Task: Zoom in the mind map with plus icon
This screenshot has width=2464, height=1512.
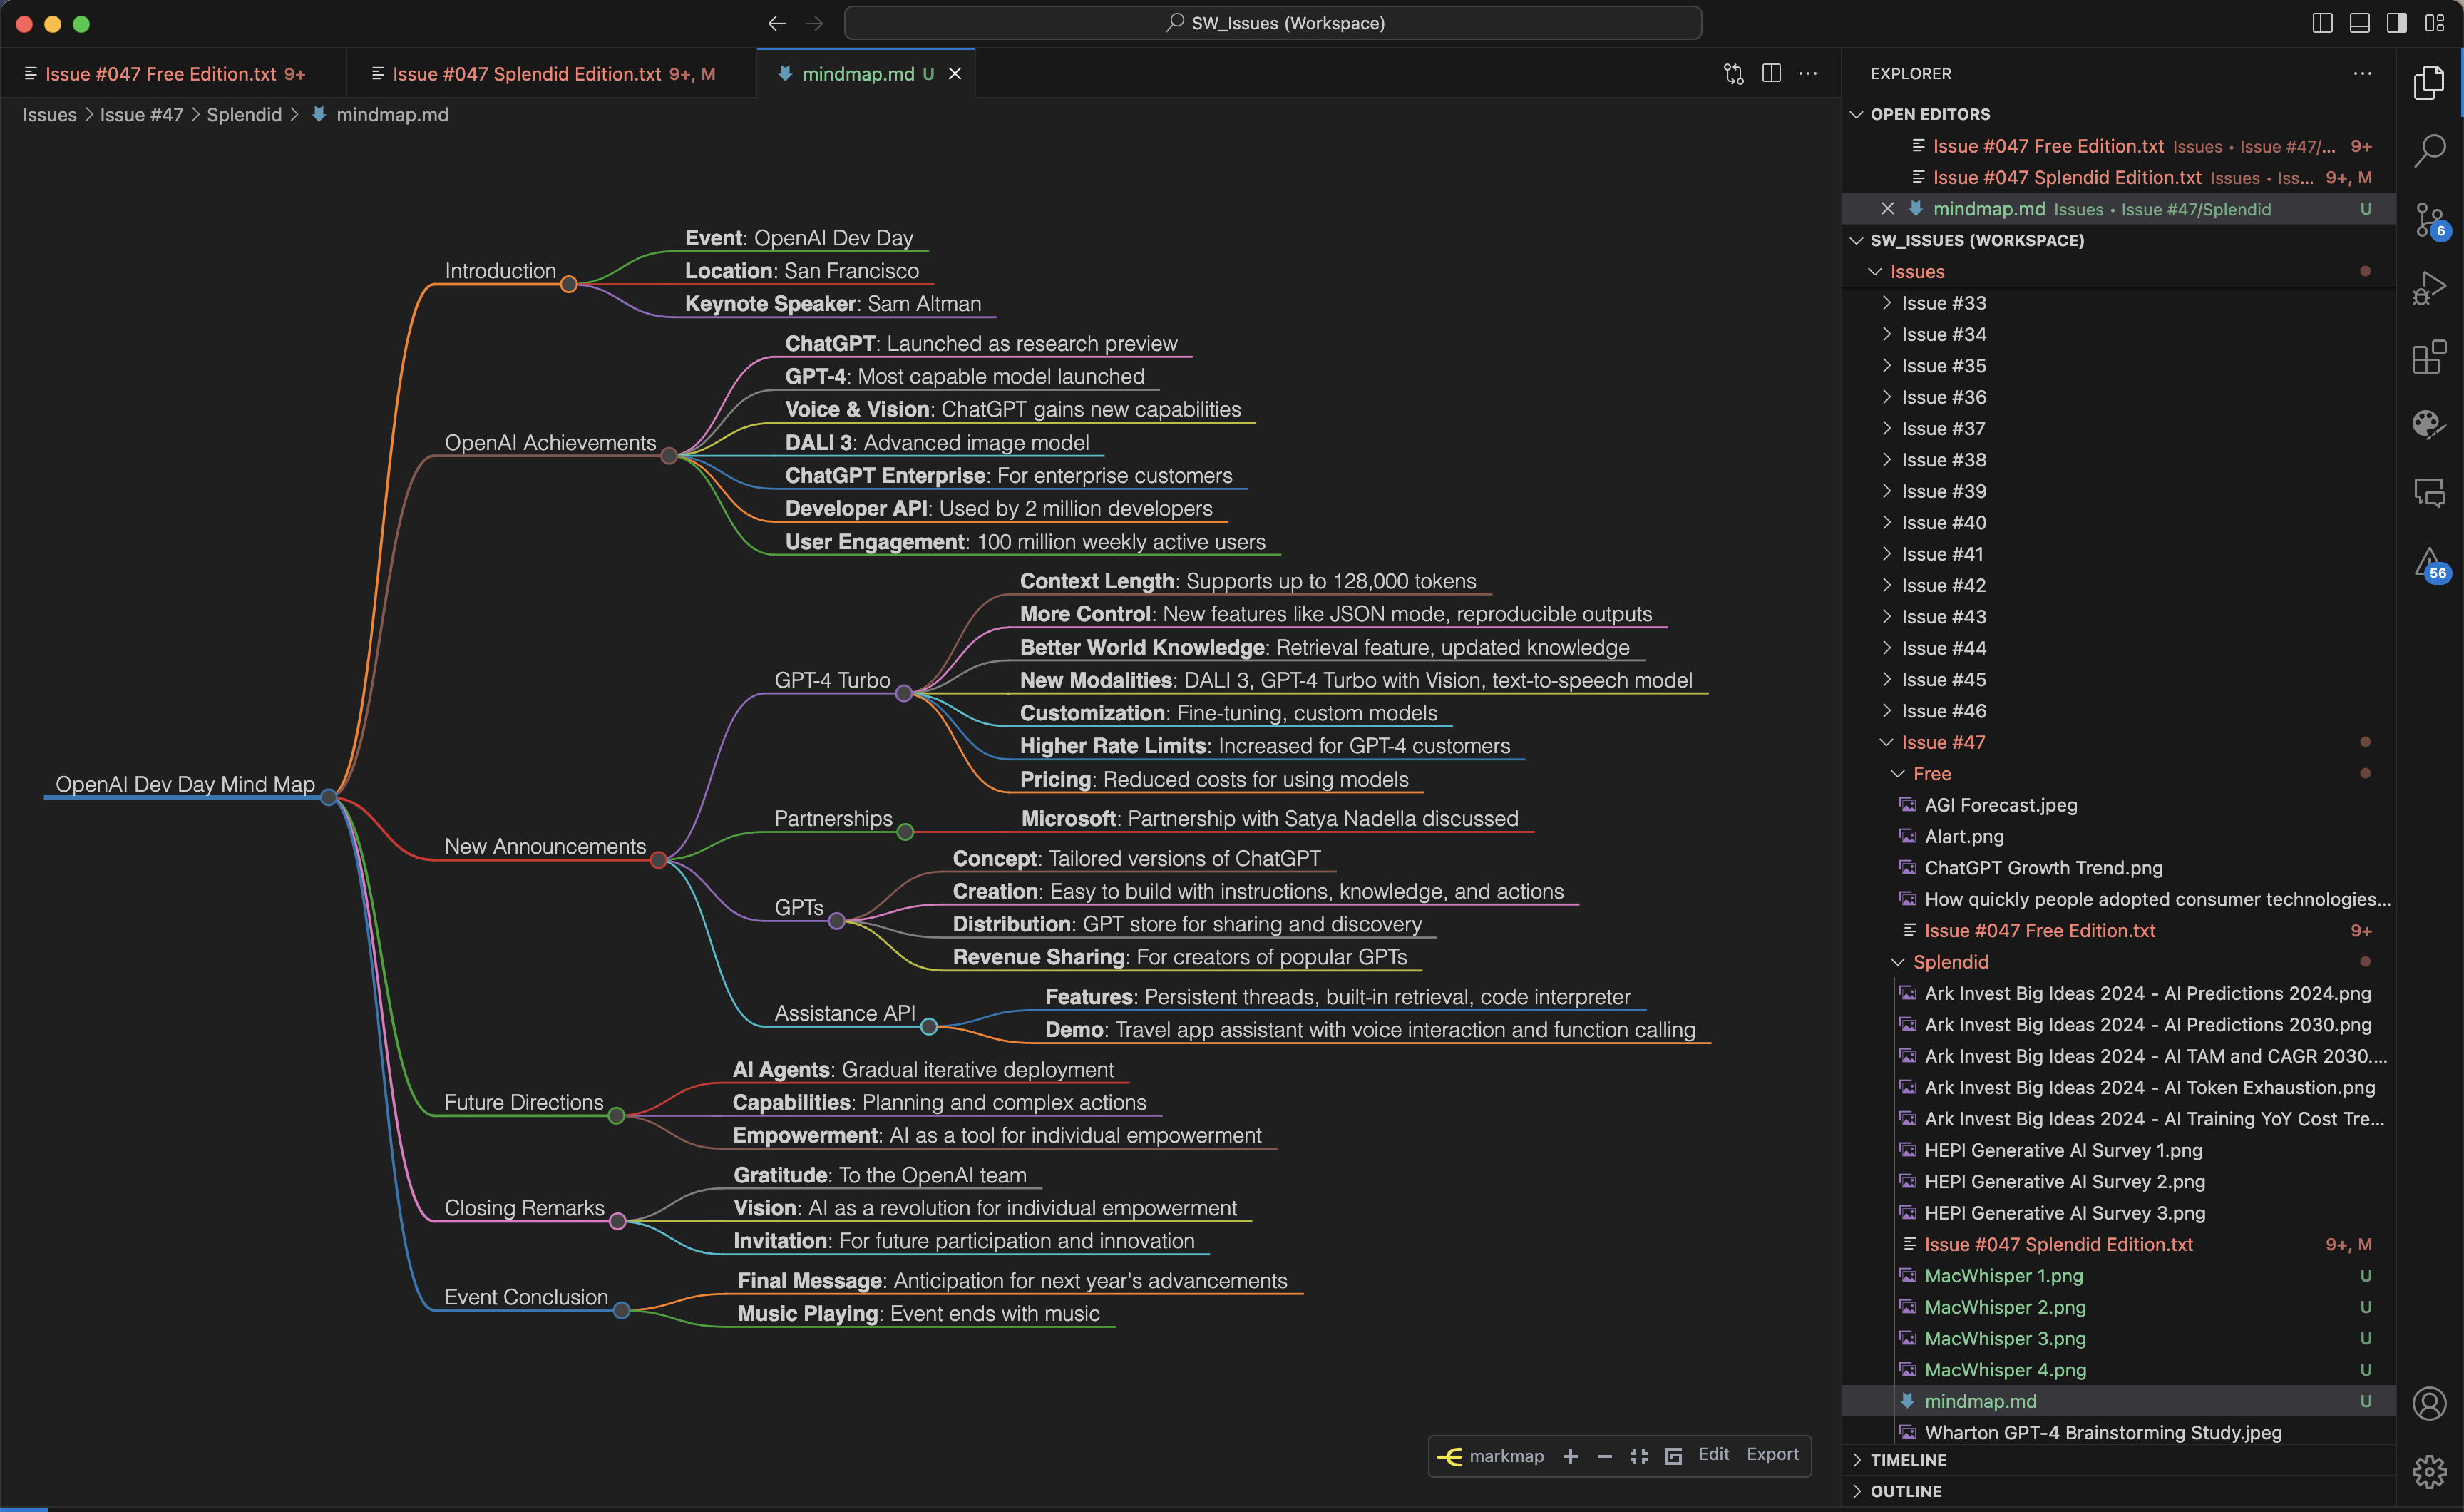Action: (1570, 1456)
